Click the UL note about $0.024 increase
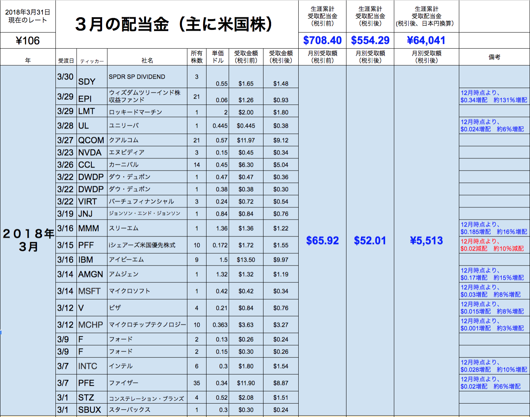530x417 pixels. (494, 125)
